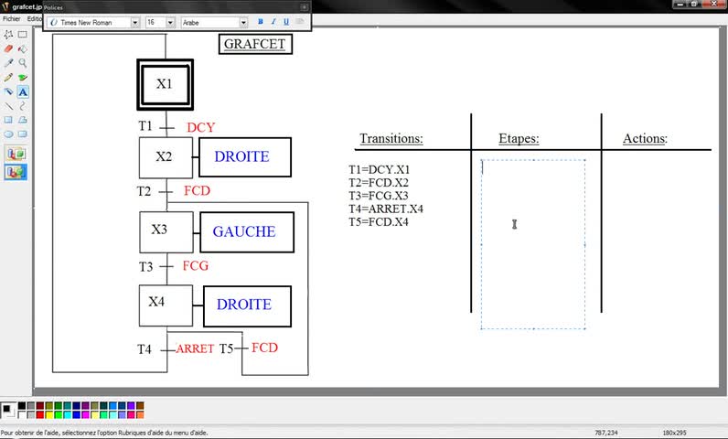Open the Times New Roman font dropdown
The image size is (728, 439).
(134, 22)
